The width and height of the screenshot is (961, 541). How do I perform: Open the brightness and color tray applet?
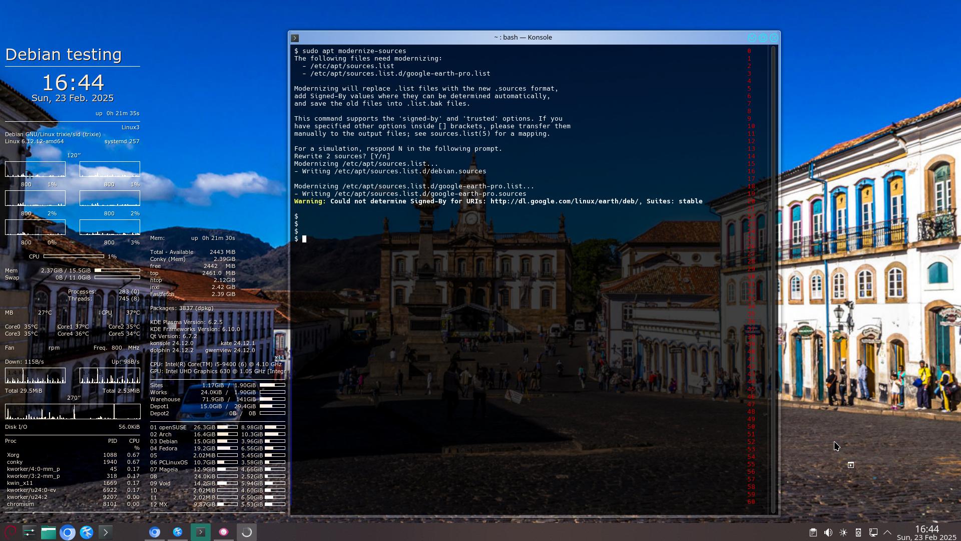point(843,532)
